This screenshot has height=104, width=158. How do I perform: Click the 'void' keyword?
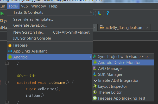pyautogui.click(x=42, y=83)
